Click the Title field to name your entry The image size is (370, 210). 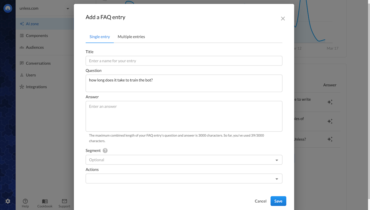(184, 61)
